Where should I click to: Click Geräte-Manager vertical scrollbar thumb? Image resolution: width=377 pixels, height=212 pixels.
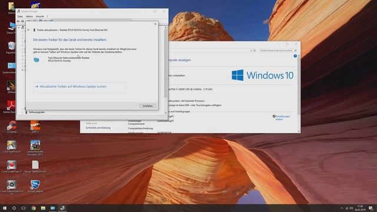[166, 64]
